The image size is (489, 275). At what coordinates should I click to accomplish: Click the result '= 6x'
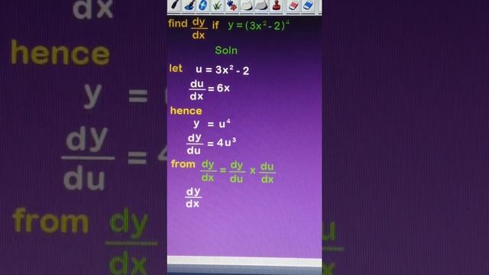(219, 89)
